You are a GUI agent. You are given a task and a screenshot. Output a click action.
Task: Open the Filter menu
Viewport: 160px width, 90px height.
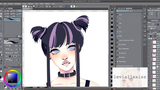tap(41, 4)
